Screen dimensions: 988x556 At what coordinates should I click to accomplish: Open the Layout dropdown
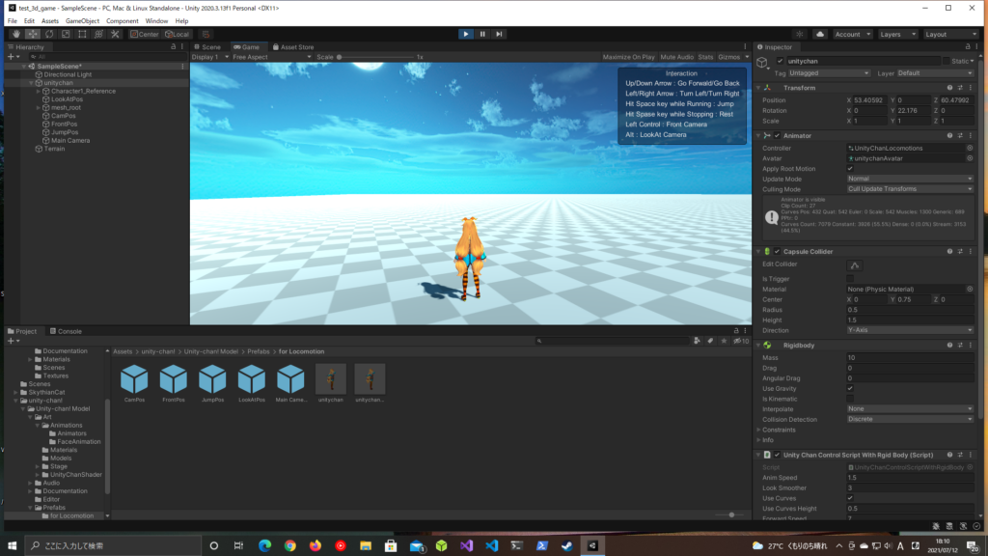[950, 34]
